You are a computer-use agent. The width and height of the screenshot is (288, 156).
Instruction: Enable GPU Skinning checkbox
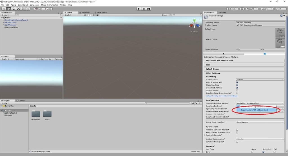[x=237, y=91]
